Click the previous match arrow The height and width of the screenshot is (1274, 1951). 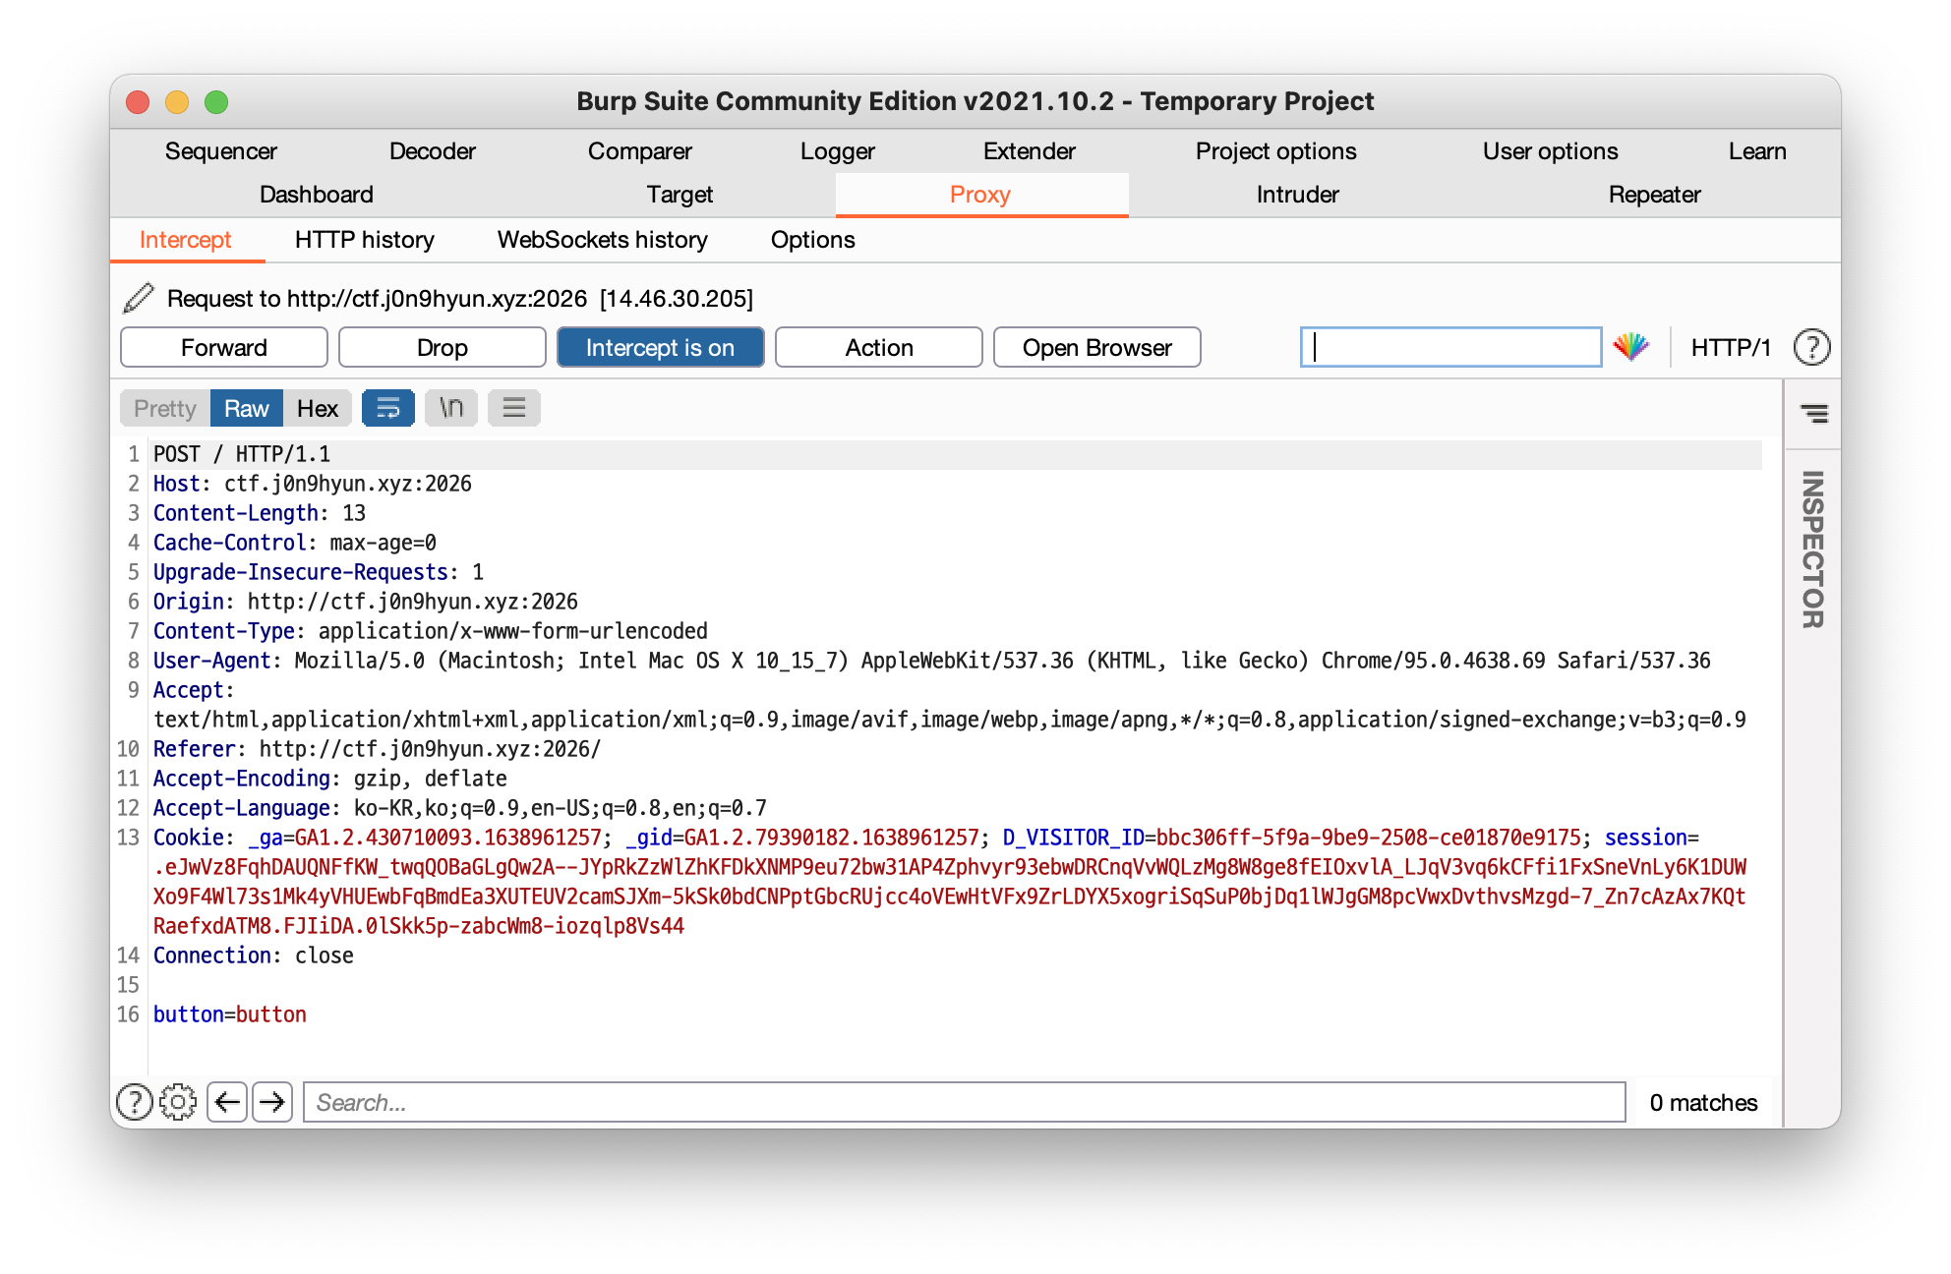227,1102
